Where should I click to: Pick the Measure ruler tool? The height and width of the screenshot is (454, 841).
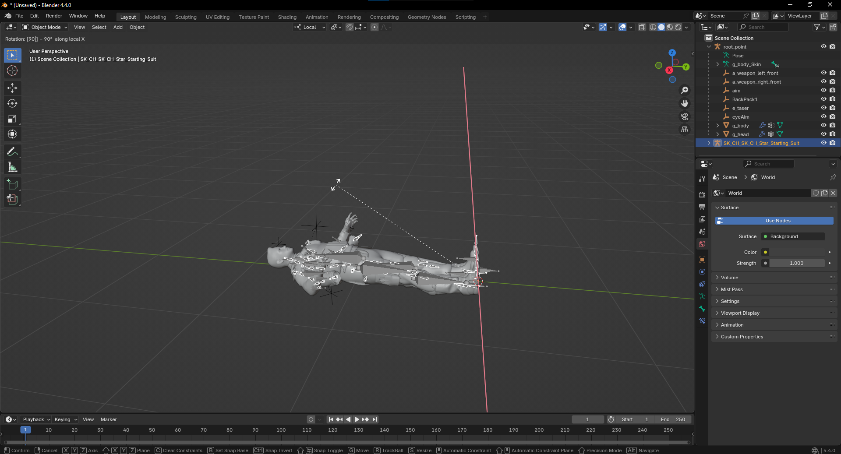(x=12, y=167)
